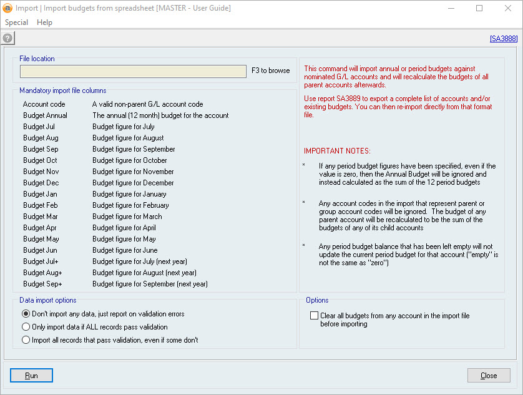Click the 'F3 to browse' label

[x=270, y=71]
